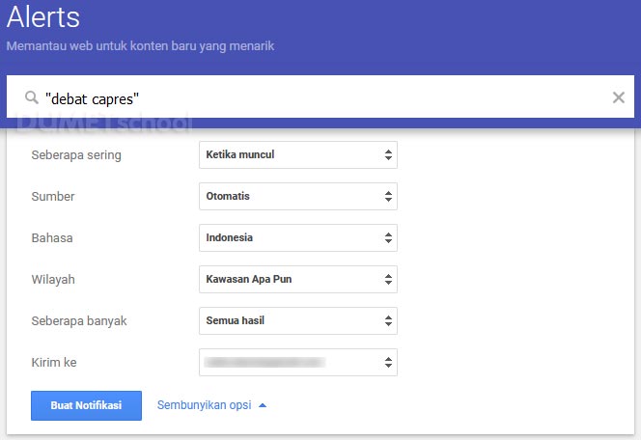Click the Seberapa banyak label
This screenshot has width=641, height=440.
[x=79, y=321]
